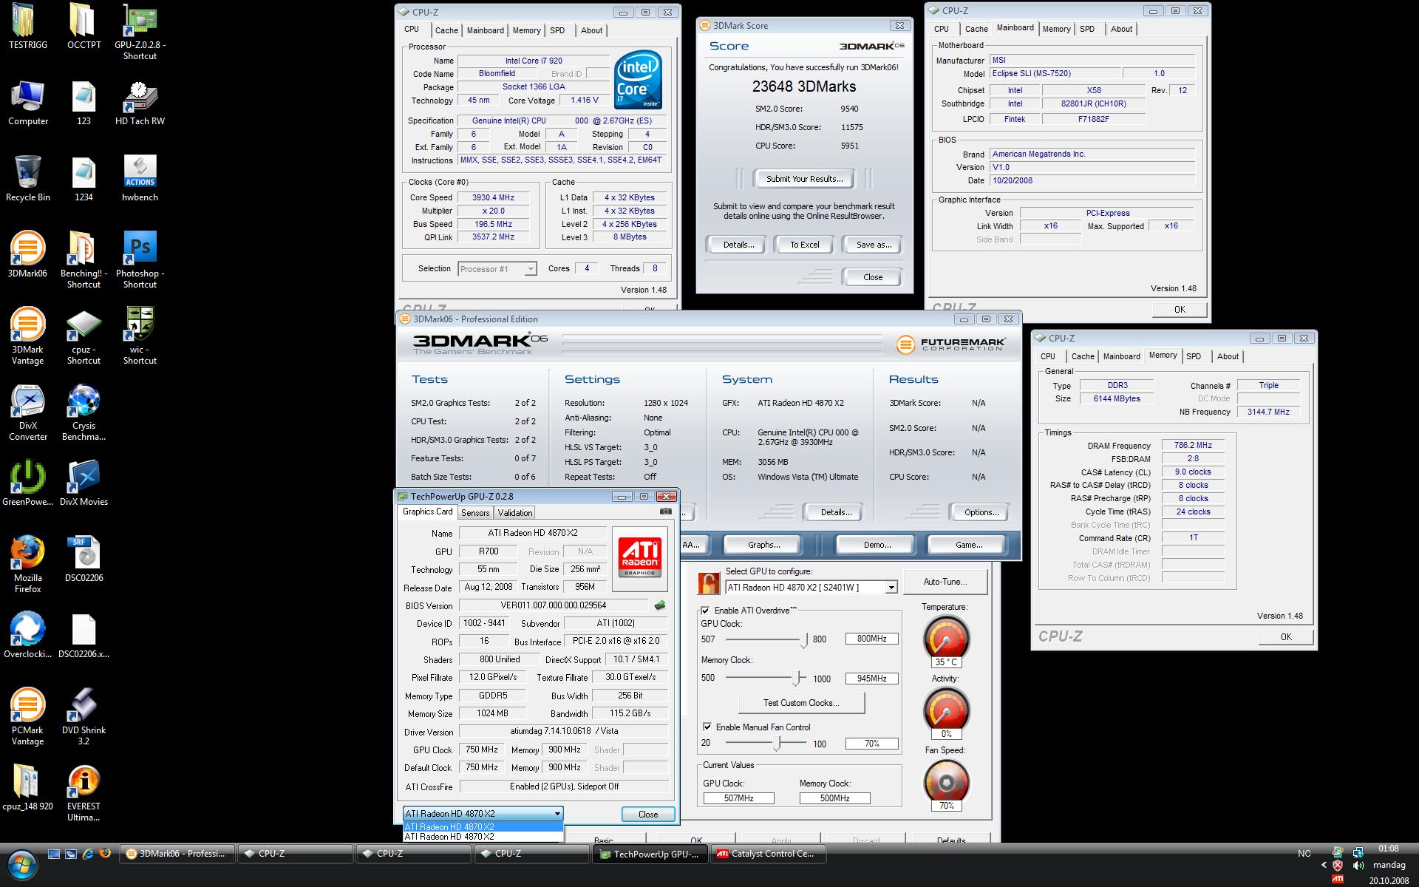The height and width of the screenshot is (887, 1419).
Task: Click Game button in 3DMark06
Action: pos(968,545)
